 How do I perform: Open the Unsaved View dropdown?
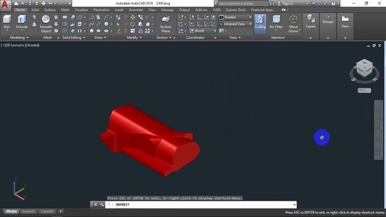click(236, 24)
